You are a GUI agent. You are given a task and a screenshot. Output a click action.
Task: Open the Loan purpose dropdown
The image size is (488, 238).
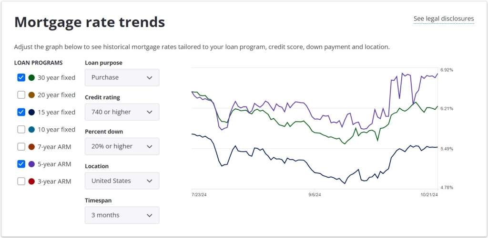[122, 77]
